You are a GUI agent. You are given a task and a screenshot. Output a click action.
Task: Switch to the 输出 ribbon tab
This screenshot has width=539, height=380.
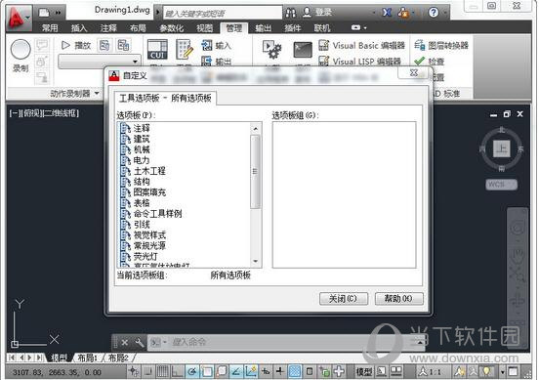pyautogui.click(x=264, y=28)
